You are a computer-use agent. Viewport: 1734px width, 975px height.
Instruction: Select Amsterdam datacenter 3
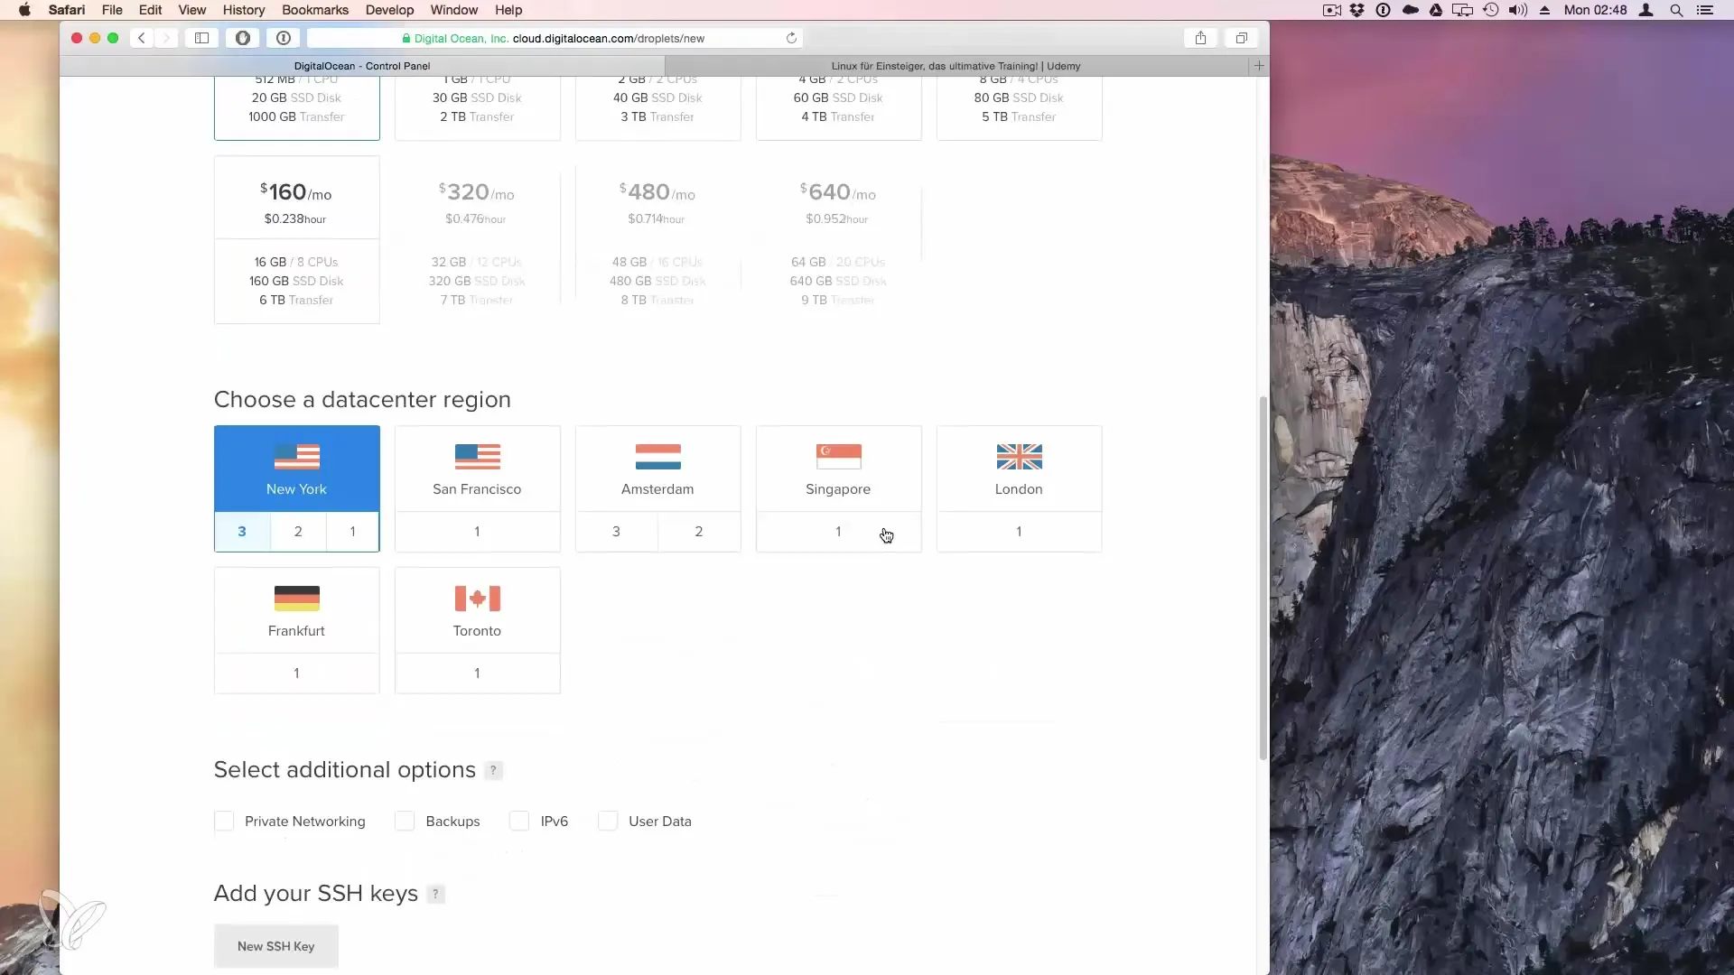(x=616, y=532)
